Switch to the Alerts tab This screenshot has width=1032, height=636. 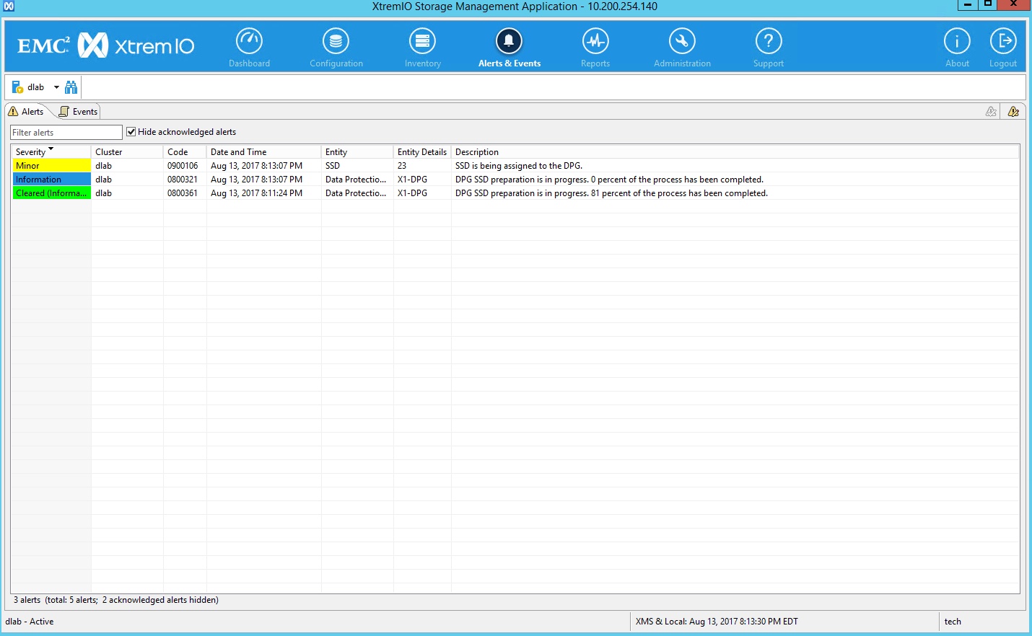pyautogui.click(x=27, y=111)
